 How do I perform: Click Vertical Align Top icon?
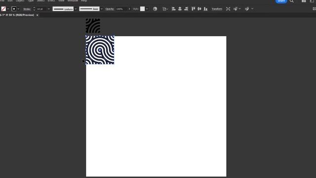[193, 9]
